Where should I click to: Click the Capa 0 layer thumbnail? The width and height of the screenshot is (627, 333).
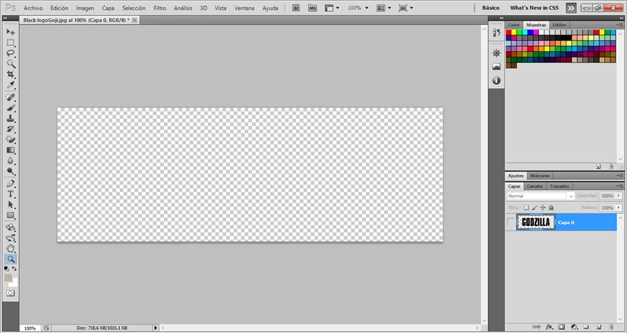(x=536, y=222)
